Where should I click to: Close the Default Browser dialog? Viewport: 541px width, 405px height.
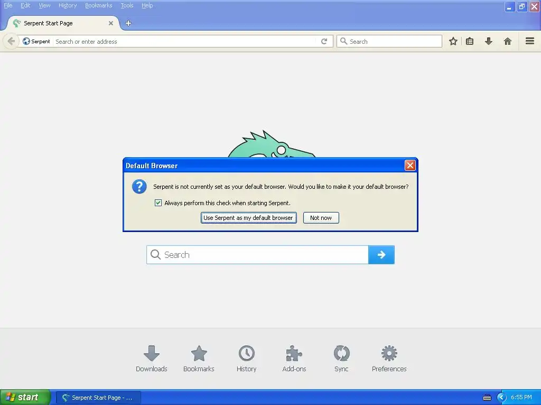tap(410, 165)
